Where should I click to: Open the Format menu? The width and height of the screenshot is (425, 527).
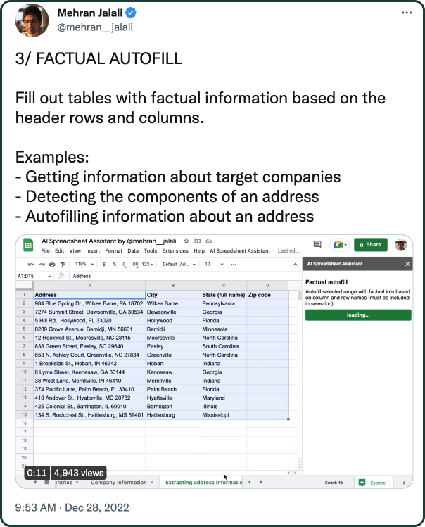[114, 250]
